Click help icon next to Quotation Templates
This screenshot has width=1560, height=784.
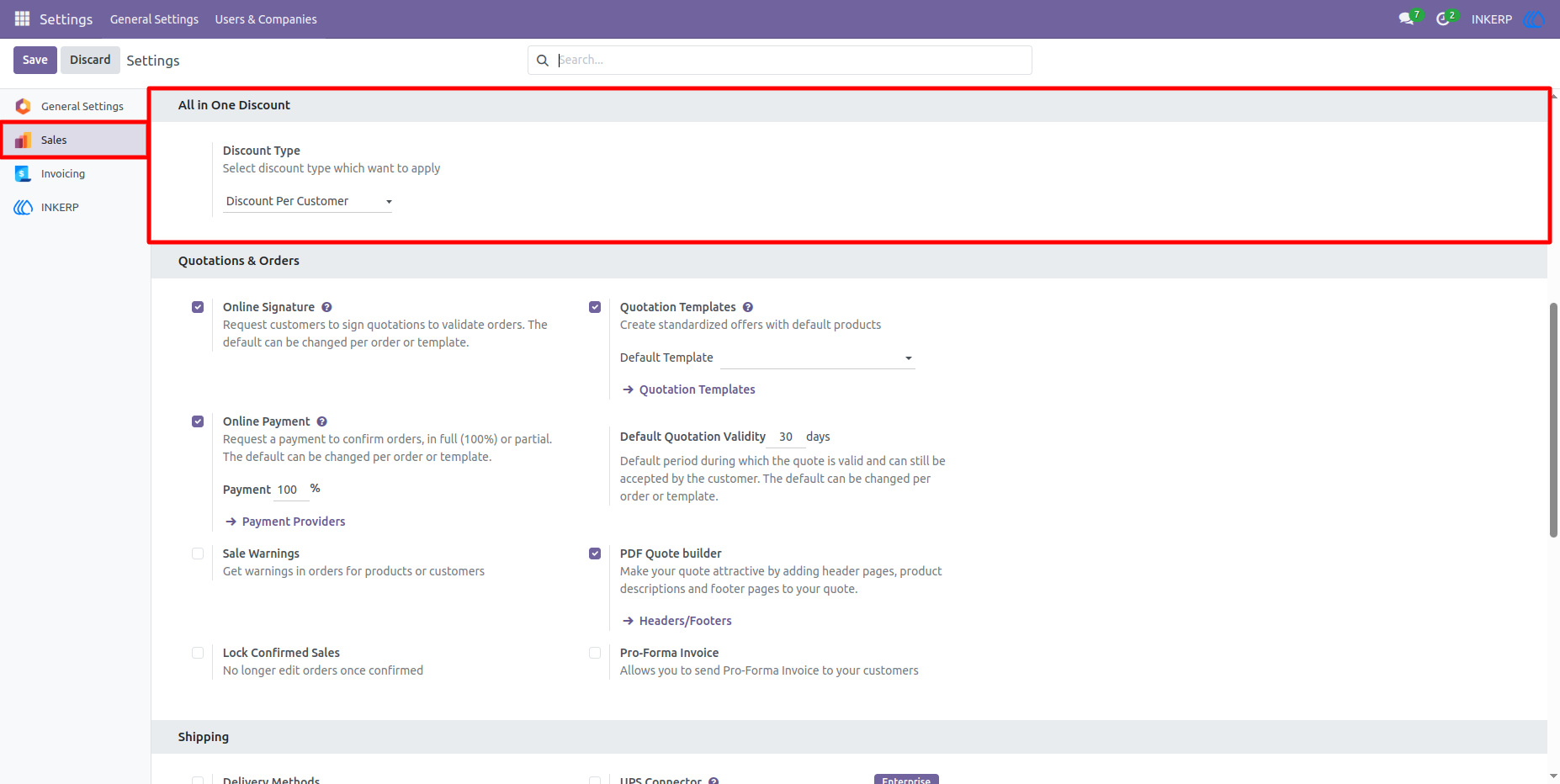748,307
